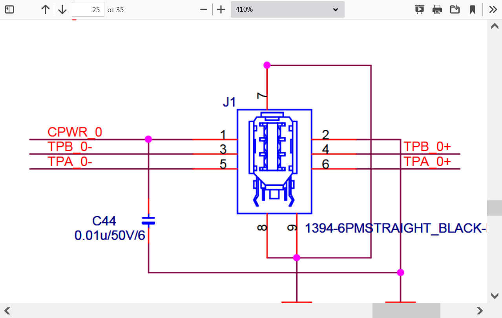This screenshot has height=318, width=502.
Task: Download the PDF file
Action: [x=455, y=9]
